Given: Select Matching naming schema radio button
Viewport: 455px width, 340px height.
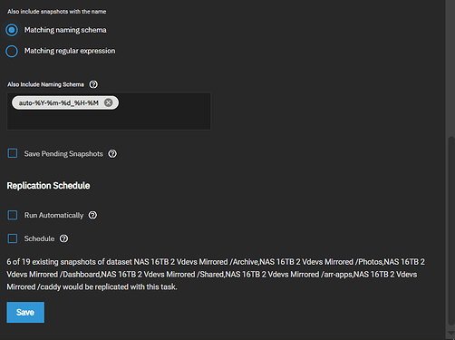Looking at the screenshot, I should [x=12, y=30].
